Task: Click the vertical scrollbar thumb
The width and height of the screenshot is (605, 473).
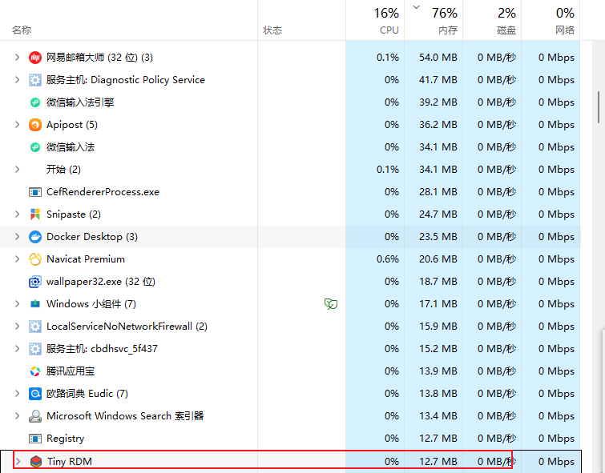Action: point(599,107)
